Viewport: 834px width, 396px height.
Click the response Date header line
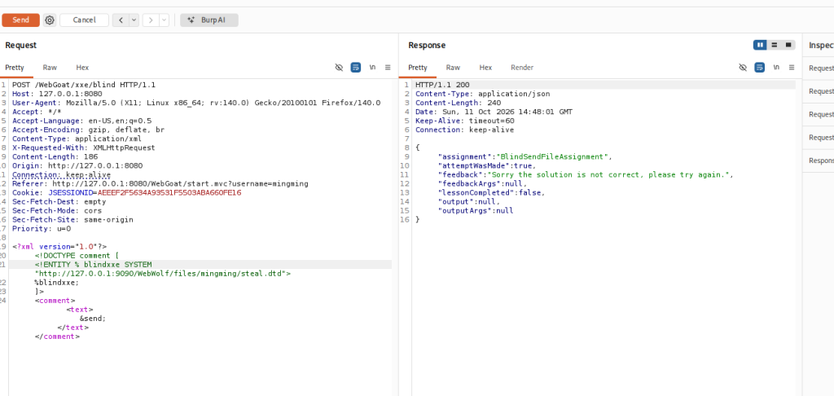point(494,112)
